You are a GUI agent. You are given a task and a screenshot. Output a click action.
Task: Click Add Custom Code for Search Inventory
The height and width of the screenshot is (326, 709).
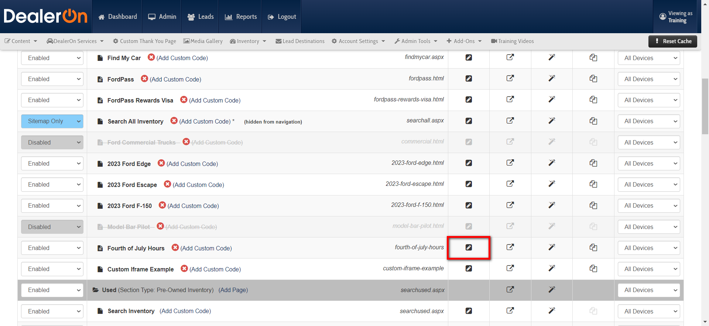click(185, 311)
